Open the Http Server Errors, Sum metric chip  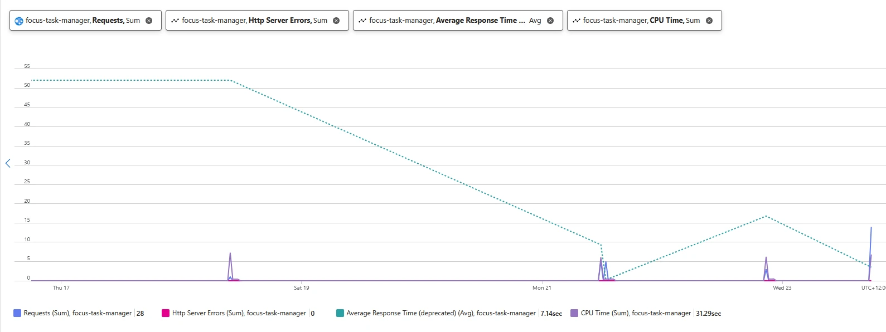257,21
